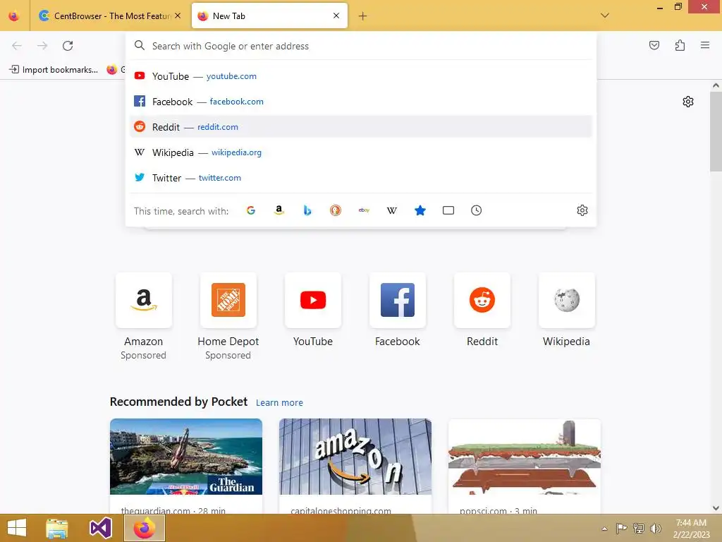Open search settings gear in the dropdown
The width and height of the screenshot is (722, 542).
click(582, 210)
